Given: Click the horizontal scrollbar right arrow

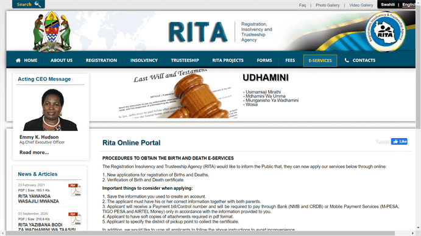Looking at the screenshot, I should pos(413,234).
